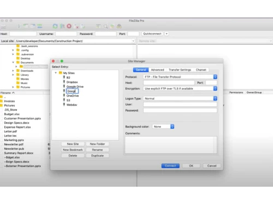This screenshot has height=205, width=273.
Task: Click the magnifier toolbar icon
Action: 105,27
